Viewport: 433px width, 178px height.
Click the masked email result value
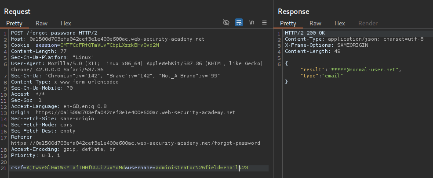click(x=364, y=70)
